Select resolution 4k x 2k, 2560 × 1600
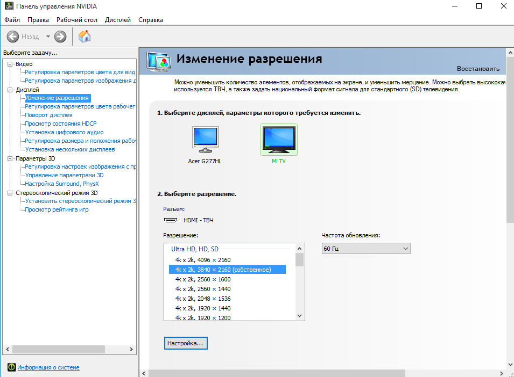This screenshot has width=514, height=377. (203, 279)
